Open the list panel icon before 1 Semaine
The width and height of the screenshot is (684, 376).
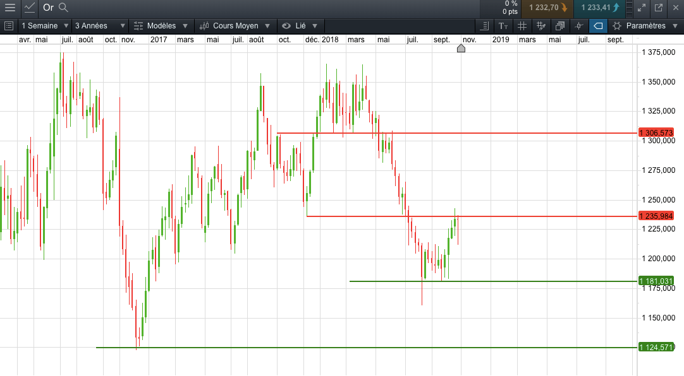pyautogui.click(x=9, y=26)
